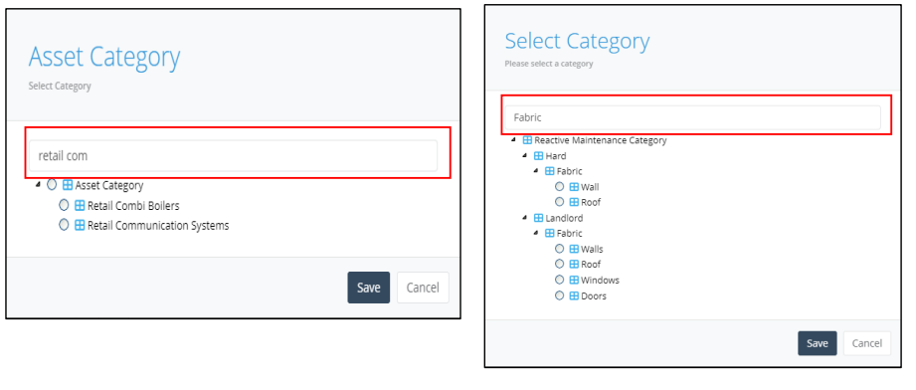Select the Windows radio button under Landlord
This screenshot has height=390, width=916.
coord(560,280)
